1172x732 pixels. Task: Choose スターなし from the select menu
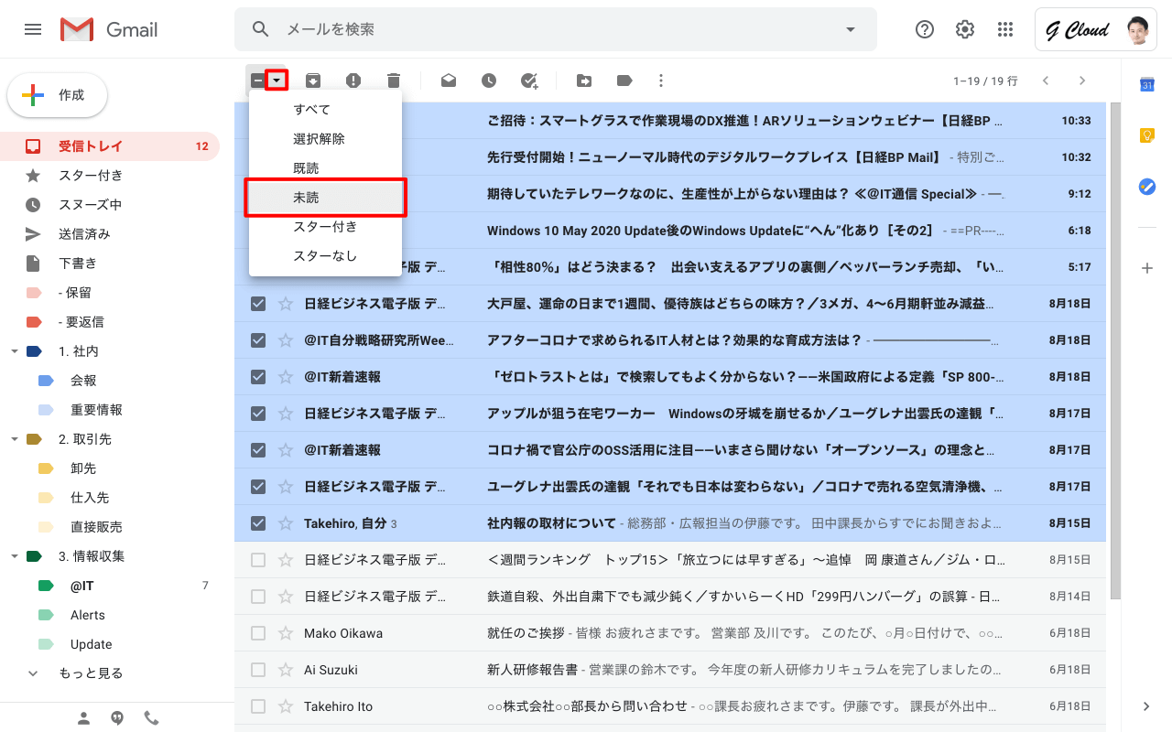(325, 256)
